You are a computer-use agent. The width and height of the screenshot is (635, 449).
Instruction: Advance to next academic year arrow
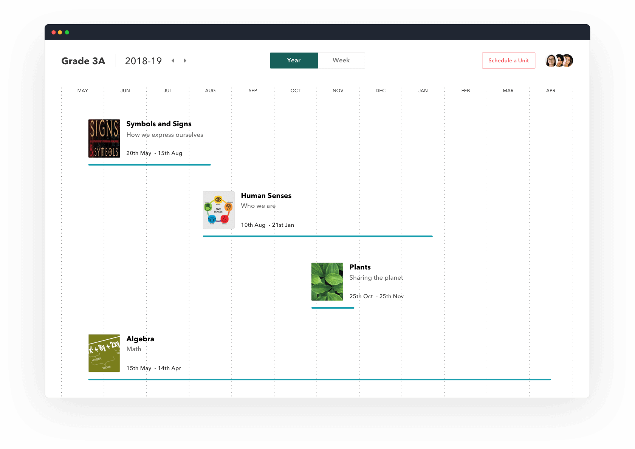pyautogui.click(x=185, y=60)
